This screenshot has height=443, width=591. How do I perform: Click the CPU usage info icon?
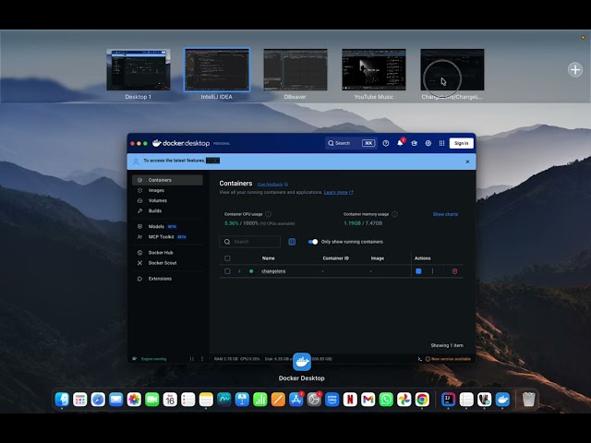[x=268, y=214]
